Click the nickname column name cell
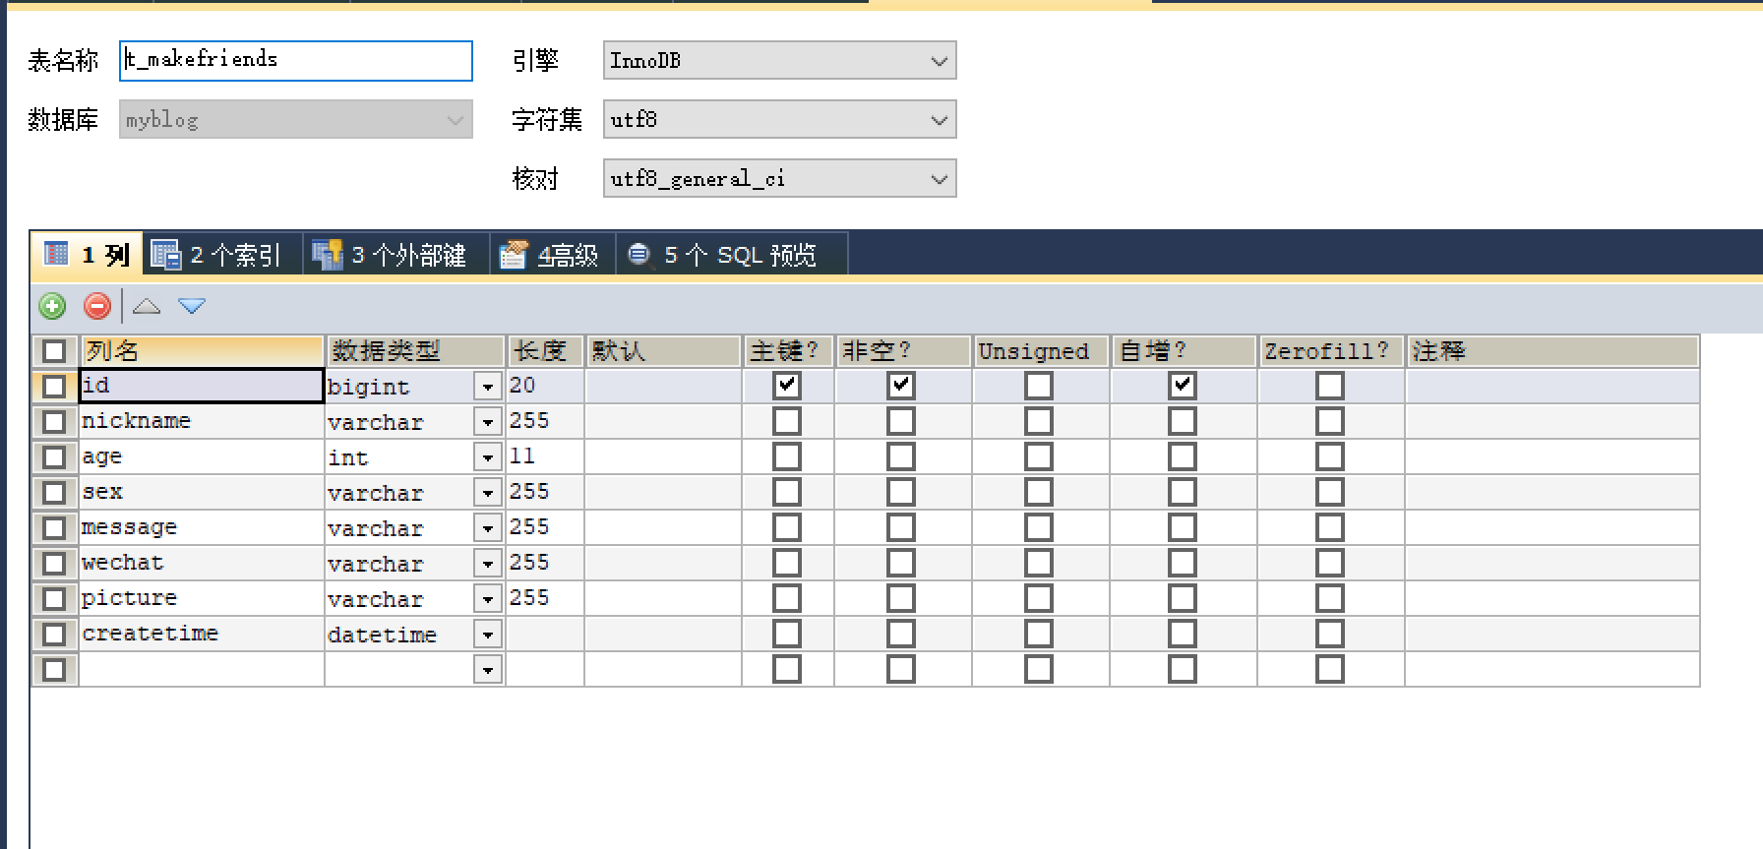The image size is (1763, 849). point(202,421)
